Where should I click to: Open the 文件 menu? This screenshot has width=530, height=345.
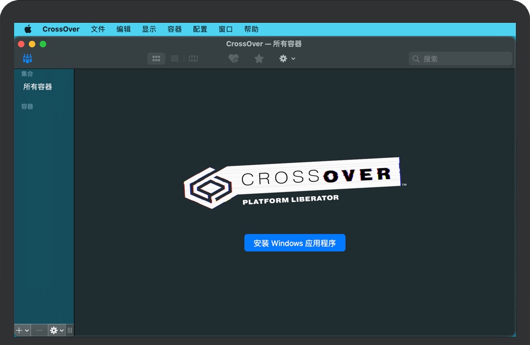click(98, 29)
